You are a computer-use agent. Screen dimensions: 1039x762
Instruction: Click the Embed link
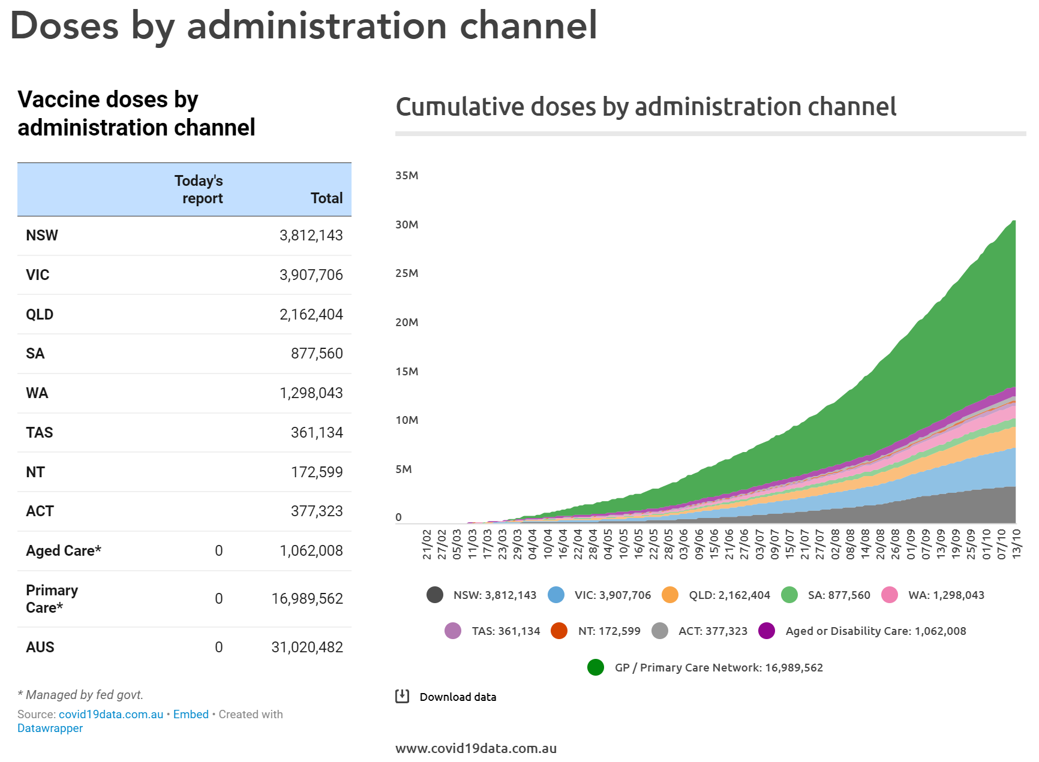coord(191,714)
